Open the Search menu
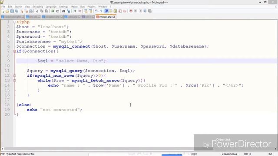 pos(18,6)
